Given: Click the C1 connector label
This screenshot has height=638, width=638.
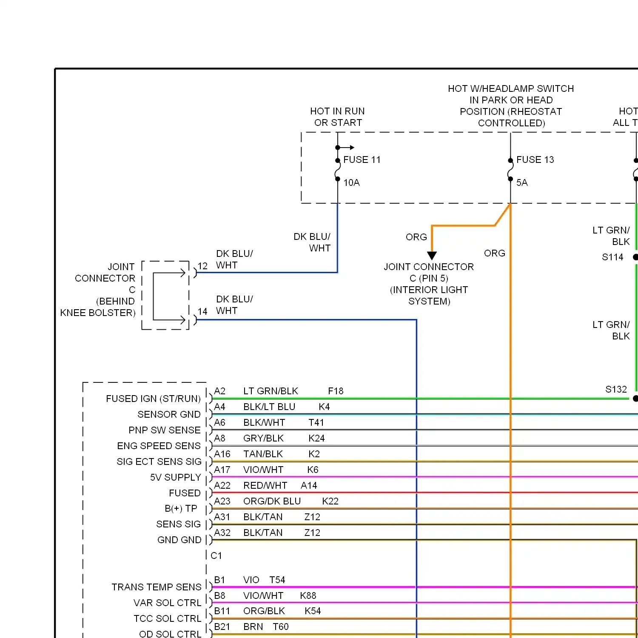Looking at the screenshot, I should (216, 555).
